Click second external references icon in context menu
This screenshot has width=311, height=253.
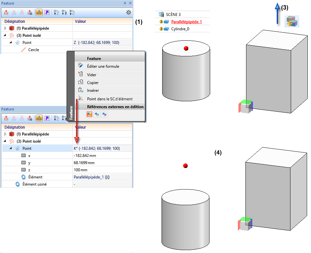[97, 114]
